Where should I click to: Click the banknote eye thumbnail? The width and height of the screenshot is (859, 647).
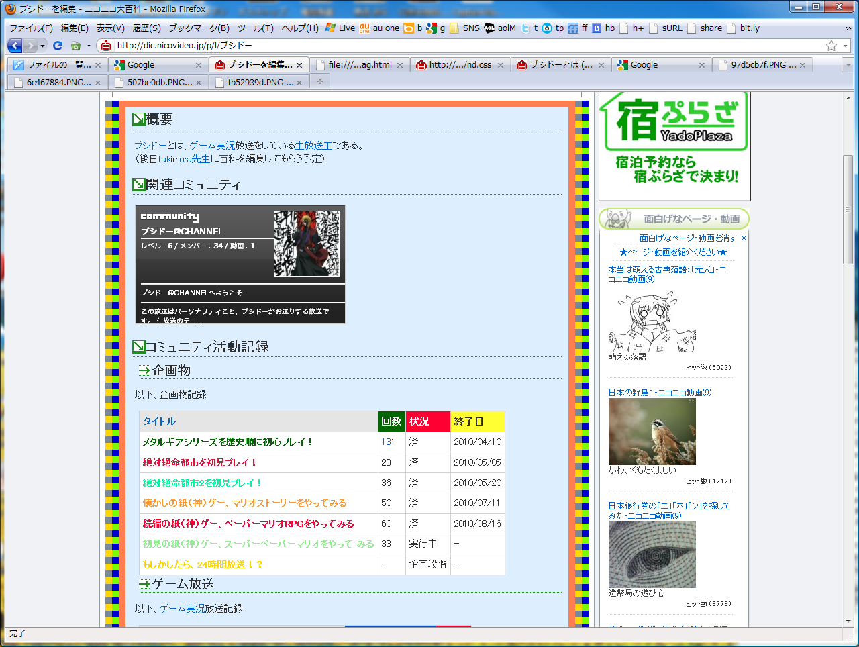coord(652,554)
